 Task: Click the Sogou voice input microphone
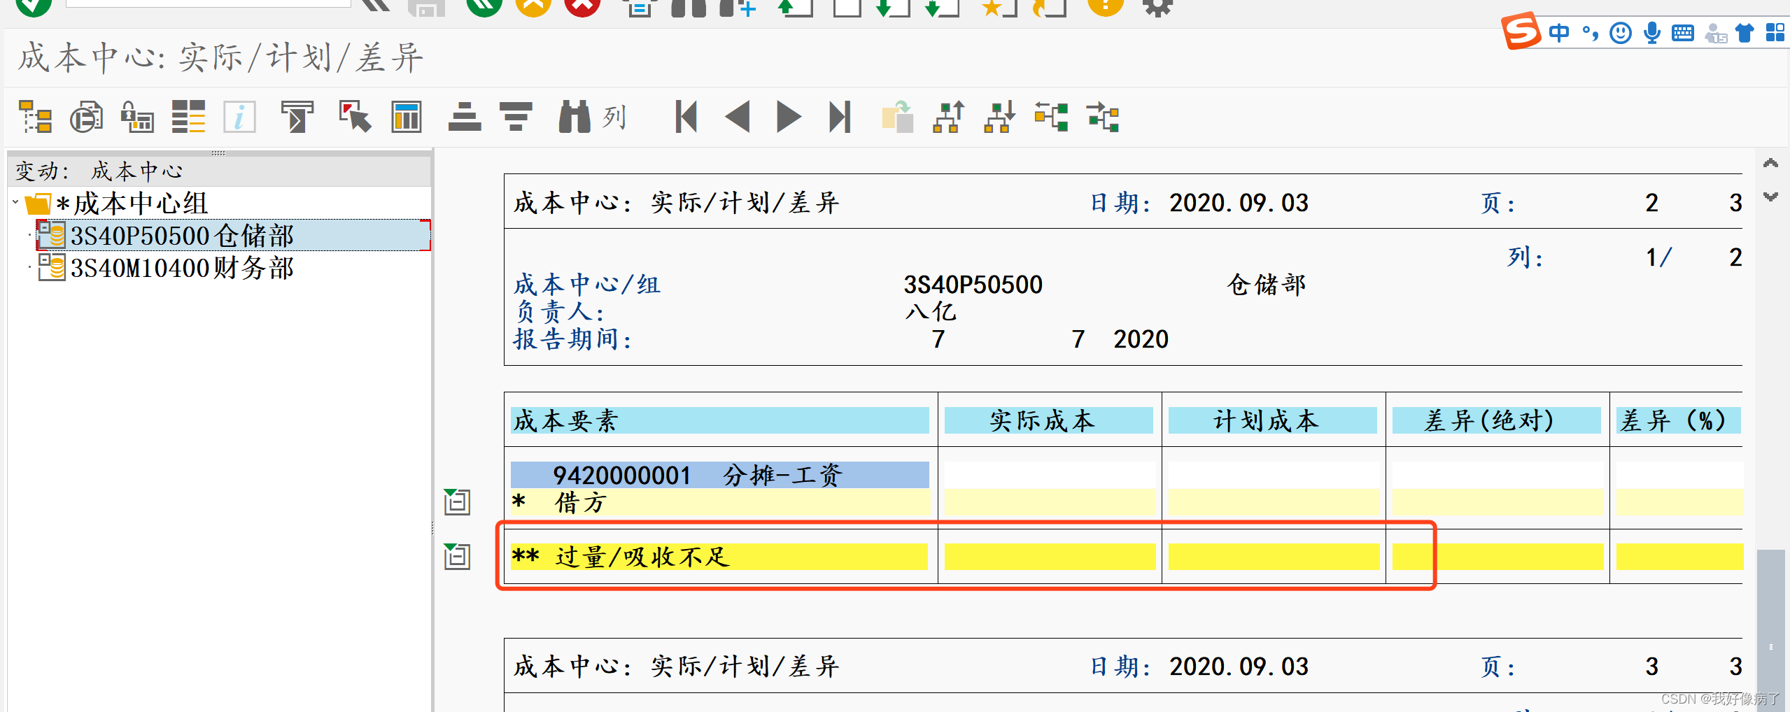tap(1652, 33)
